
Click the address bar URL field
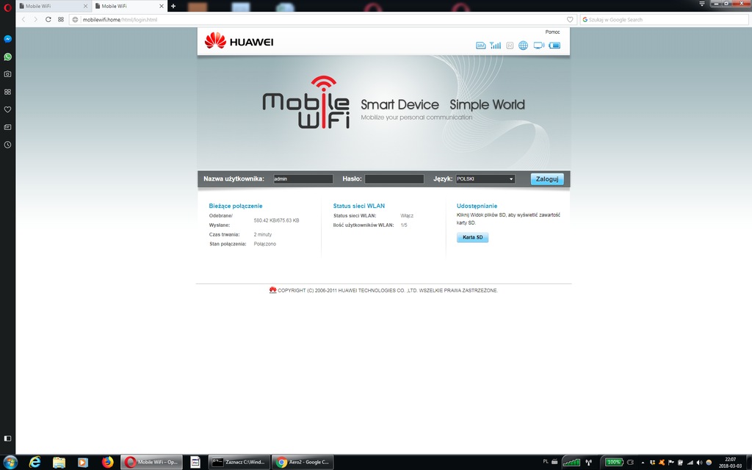[322, 20]
